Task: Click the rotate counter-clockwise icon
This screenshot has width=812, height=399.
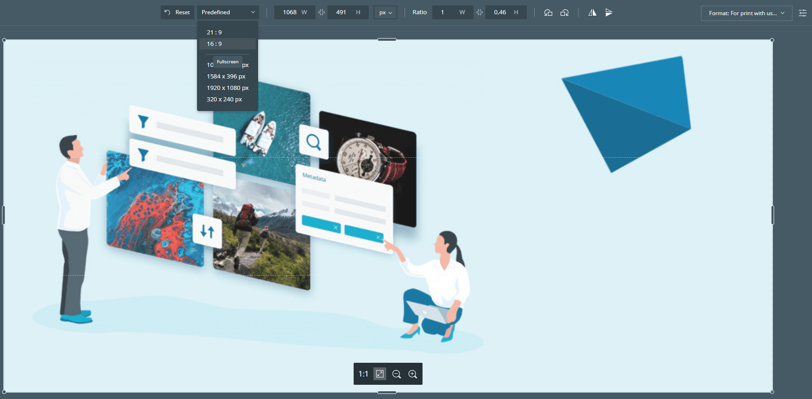Action: pos(548,12)
